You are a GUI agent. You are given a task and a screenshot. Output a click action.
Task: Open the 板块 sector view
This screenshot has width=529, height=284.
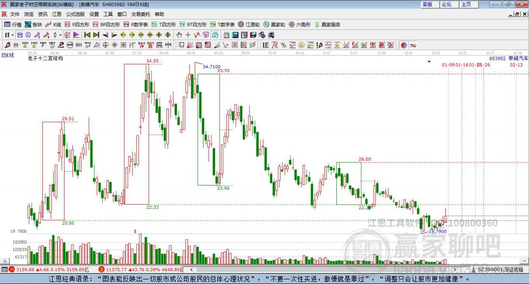(33, 25)
